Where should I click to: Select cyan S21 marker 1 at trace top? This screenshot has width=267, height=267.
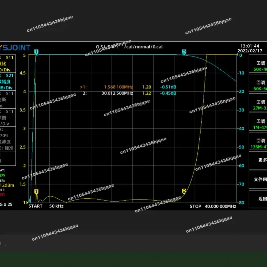tap(36, 52)
